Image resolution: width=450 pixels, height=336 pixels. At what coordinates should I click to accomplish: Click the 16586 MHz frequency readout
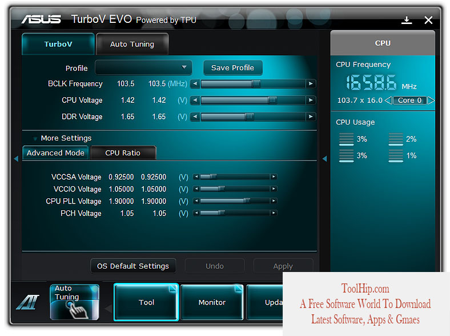[x=371, y=82]
